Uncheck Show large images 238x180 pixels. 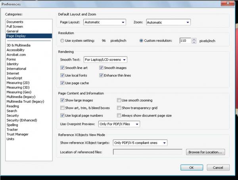pos(62,100)
